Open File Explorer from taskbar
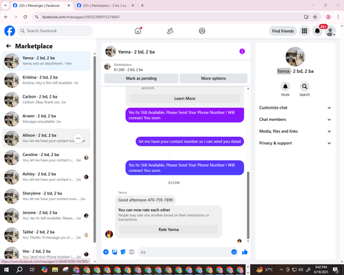Viewport: 344px width, 275px height. point(55,269)
